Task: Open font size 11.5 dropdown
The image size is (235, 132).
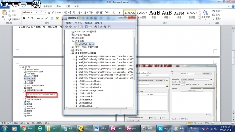Action: (x=46, y=13)
